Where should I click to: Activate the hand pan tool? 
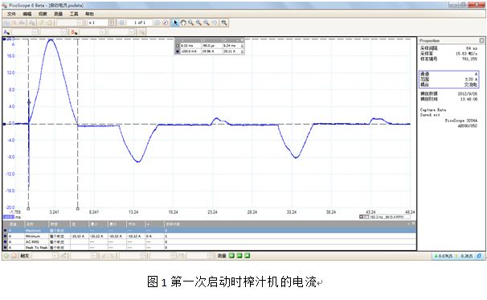point(183,23)
